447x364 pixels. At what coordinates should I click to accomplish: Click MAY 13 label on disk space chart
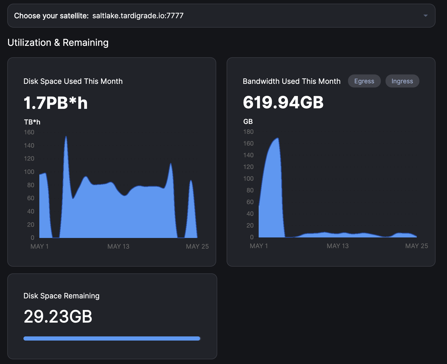click(x=118, y=246)
